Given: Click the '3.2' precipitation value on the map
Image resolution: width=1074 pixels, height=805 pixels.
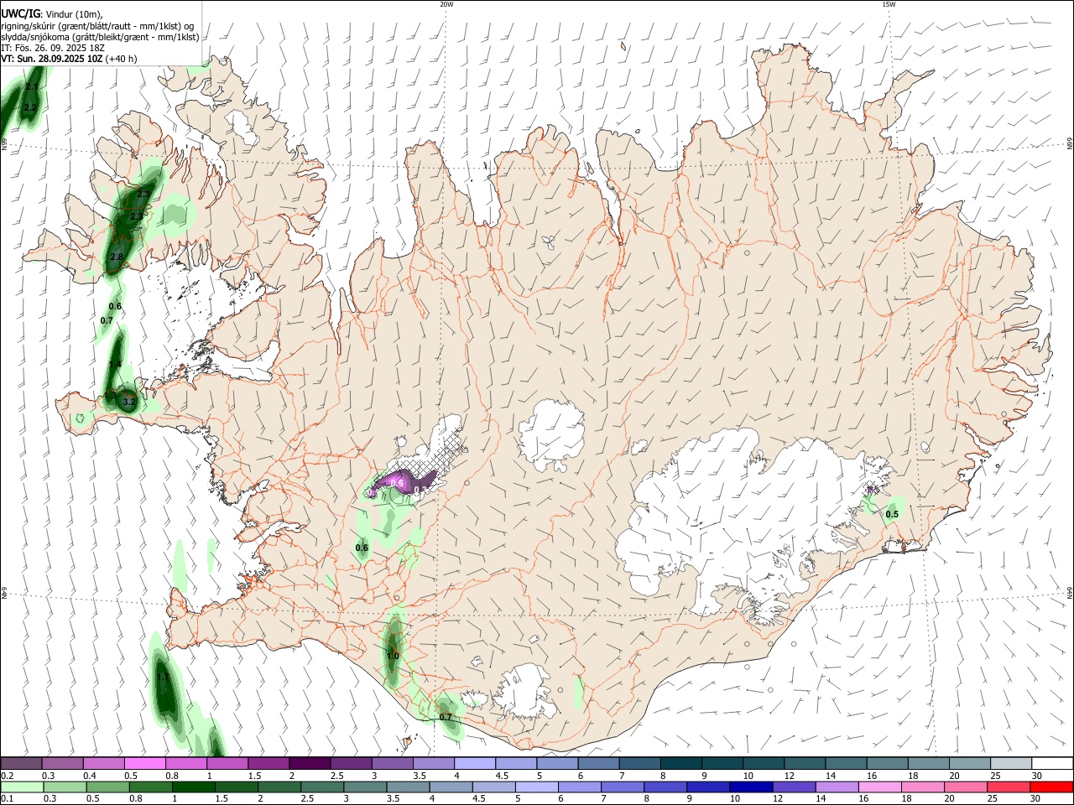Looking at the screenshot, I should pyautogui.click(x=128, y=402).
